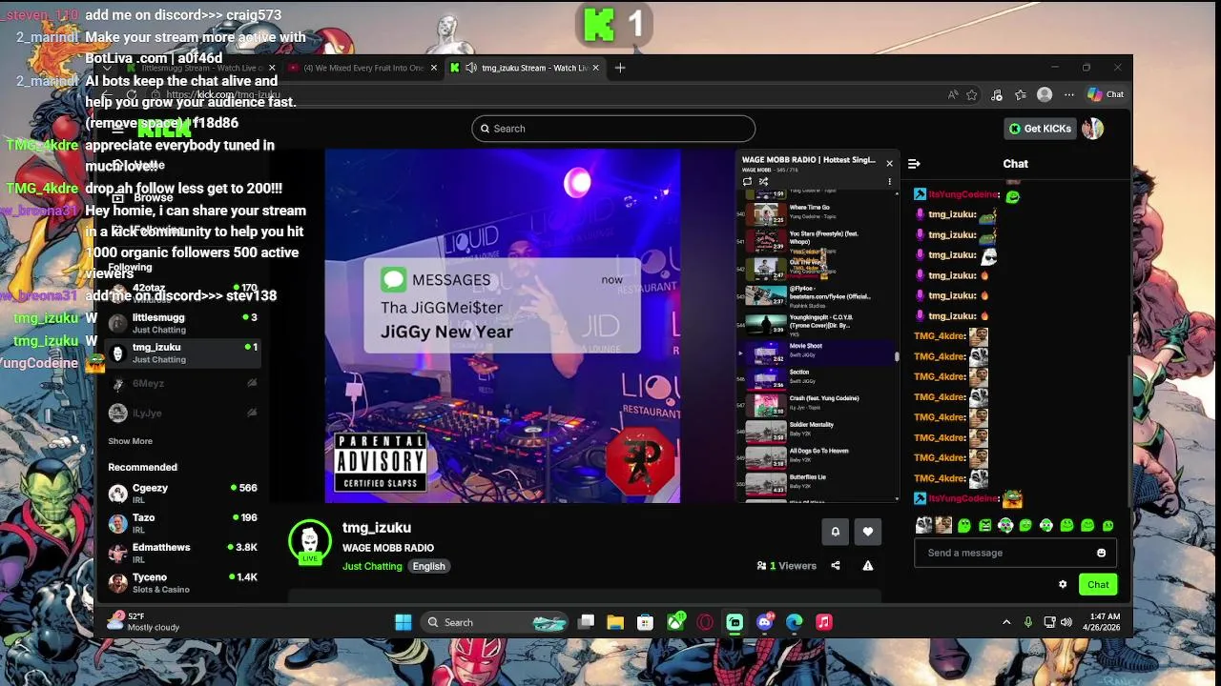Open the Kick app taskbar icon

pyautogui.click(x=735, y=622)
